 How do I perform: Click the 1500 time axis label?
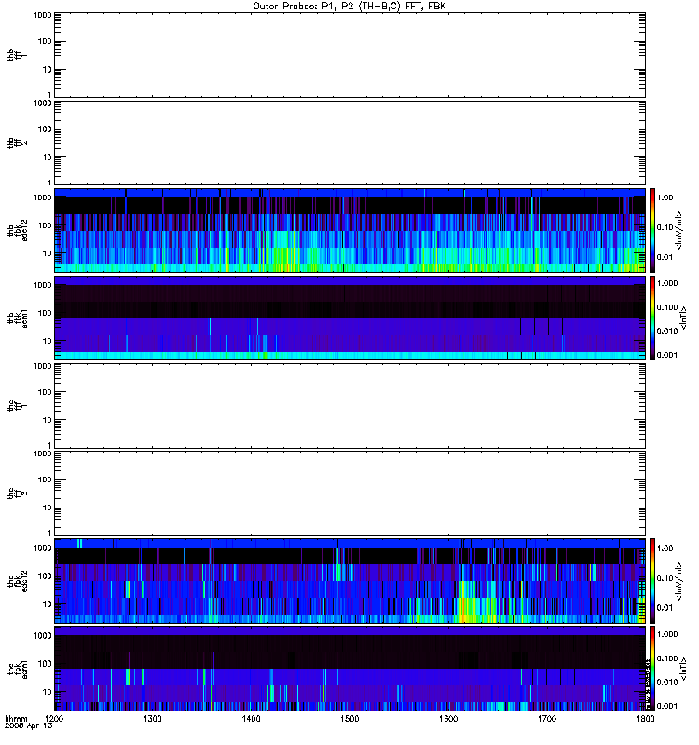(349, 718)
